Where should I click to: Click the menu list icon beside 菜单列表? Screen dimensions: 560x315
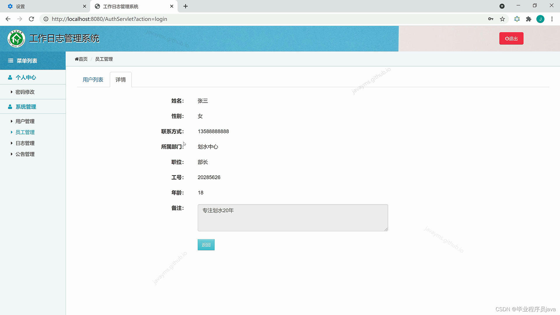(x=10, y=61)
